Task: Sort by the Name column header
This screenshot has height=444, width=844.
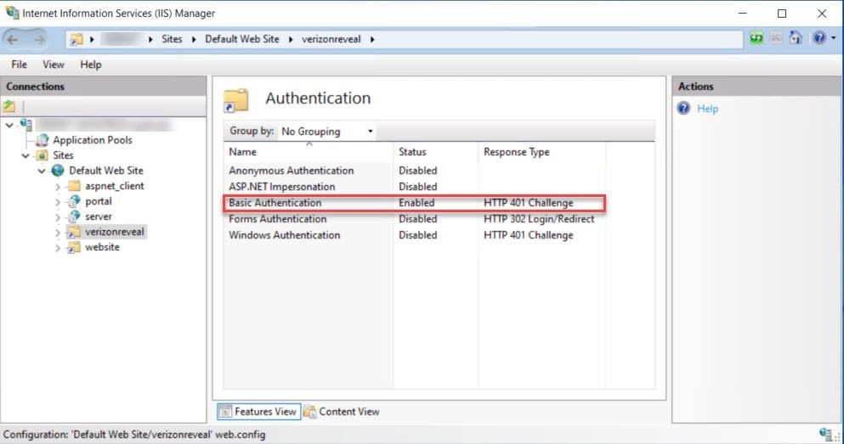Action: [308, 152]
